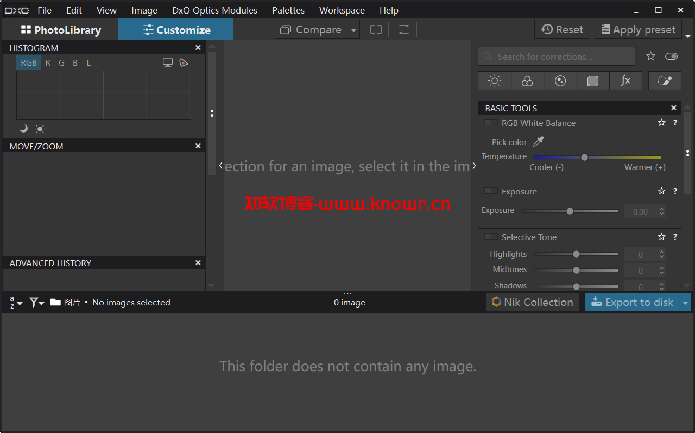Screen dimensions: 695x433
Task: Open the File menu
Action: 45,10
